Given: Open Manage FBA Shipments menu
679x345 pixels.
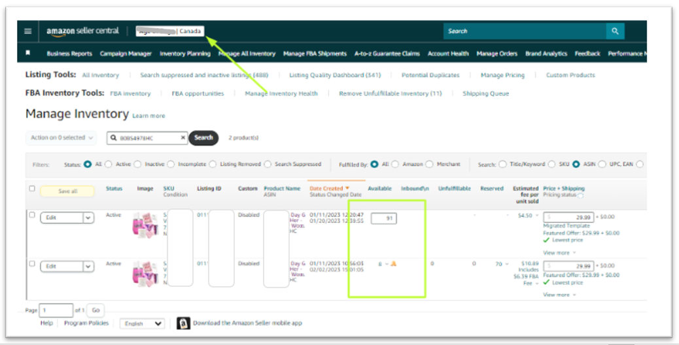Looking at the screenshot, I should click(315, 54).
